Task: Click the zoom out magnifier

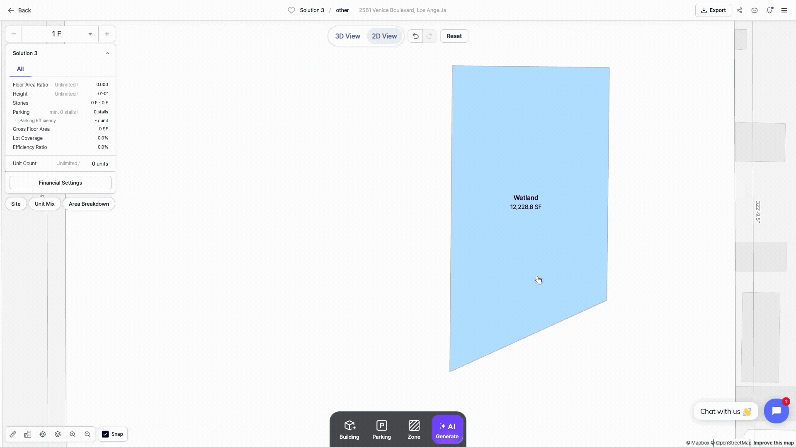Action: click(x=87, y=434)
